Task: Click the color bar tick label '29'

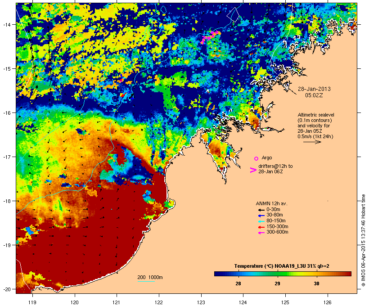Action: tap(278, 283)
